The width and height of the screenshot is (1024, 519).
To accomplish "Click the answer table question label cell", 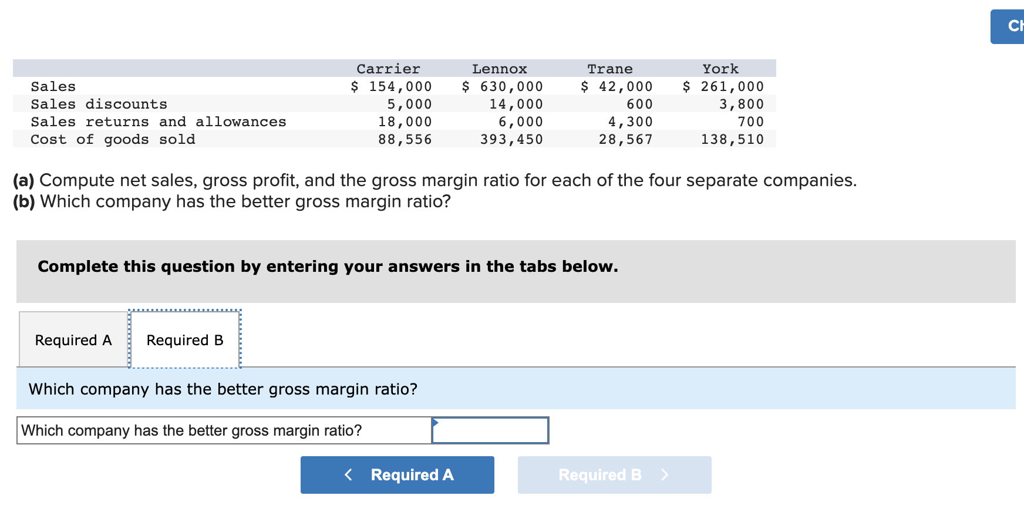I will point(224,430).
